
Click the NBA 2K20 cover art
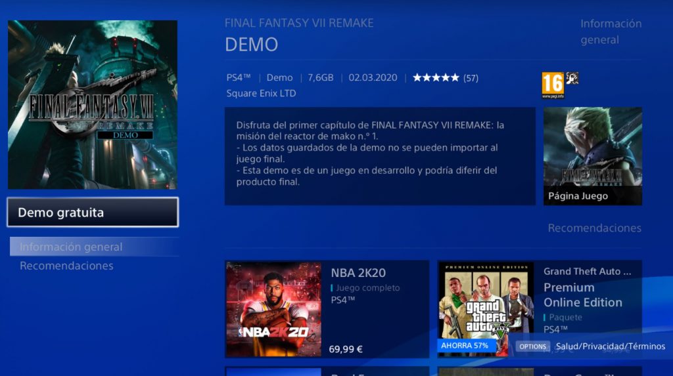click(273, 309)
